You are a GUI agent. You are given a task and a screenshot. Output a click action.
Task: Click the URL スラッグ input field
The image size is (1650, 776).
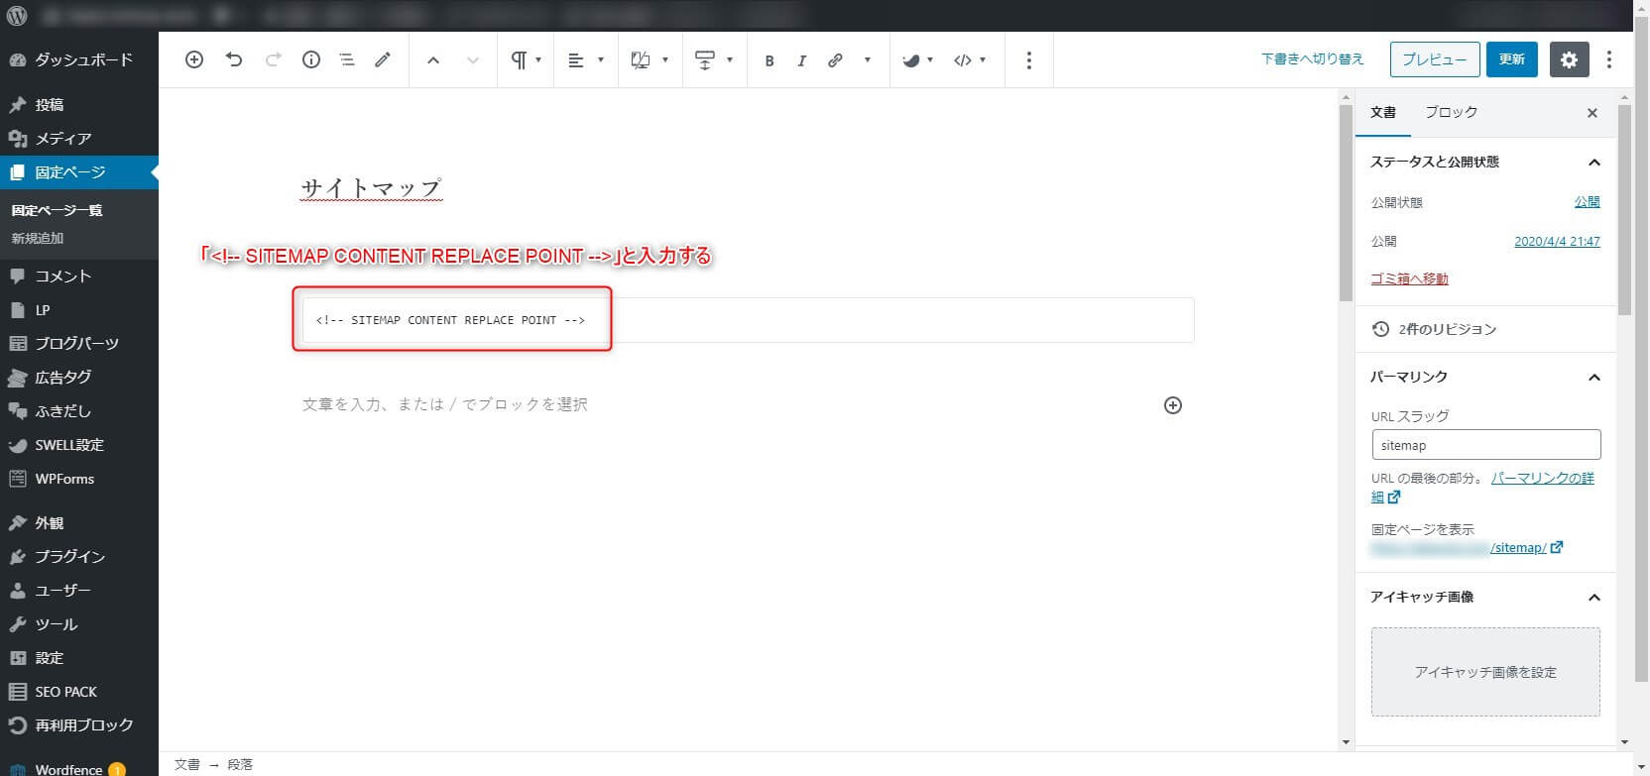click(1485, 445)
